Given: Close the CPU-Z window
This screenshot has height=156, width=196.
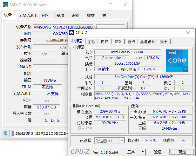Looking at the screenshot, I should [x=188, y=32].
